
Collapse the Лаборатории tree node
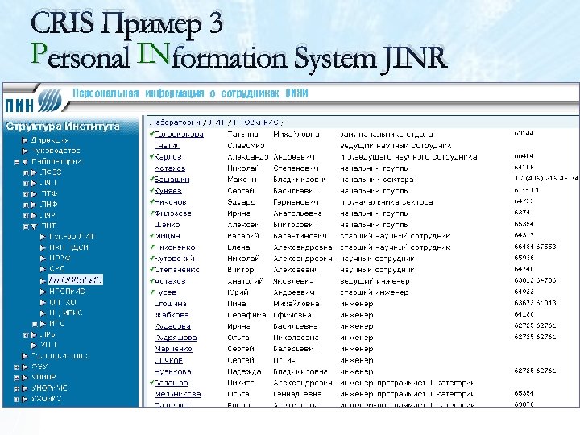(17, 162)
